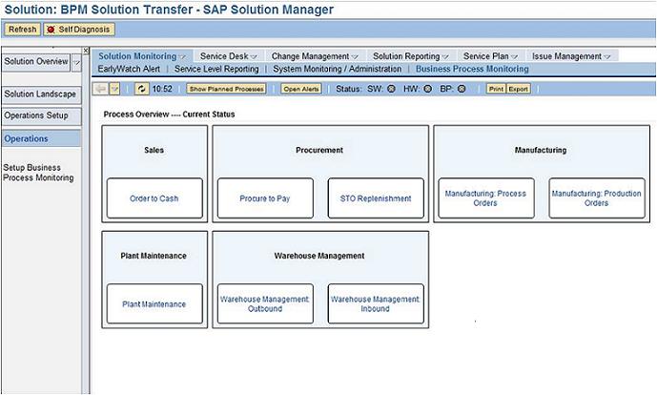
Task: Expand the Solution Overview dropdown arrow
Action: pyautogui.click(x=76, y=62)
